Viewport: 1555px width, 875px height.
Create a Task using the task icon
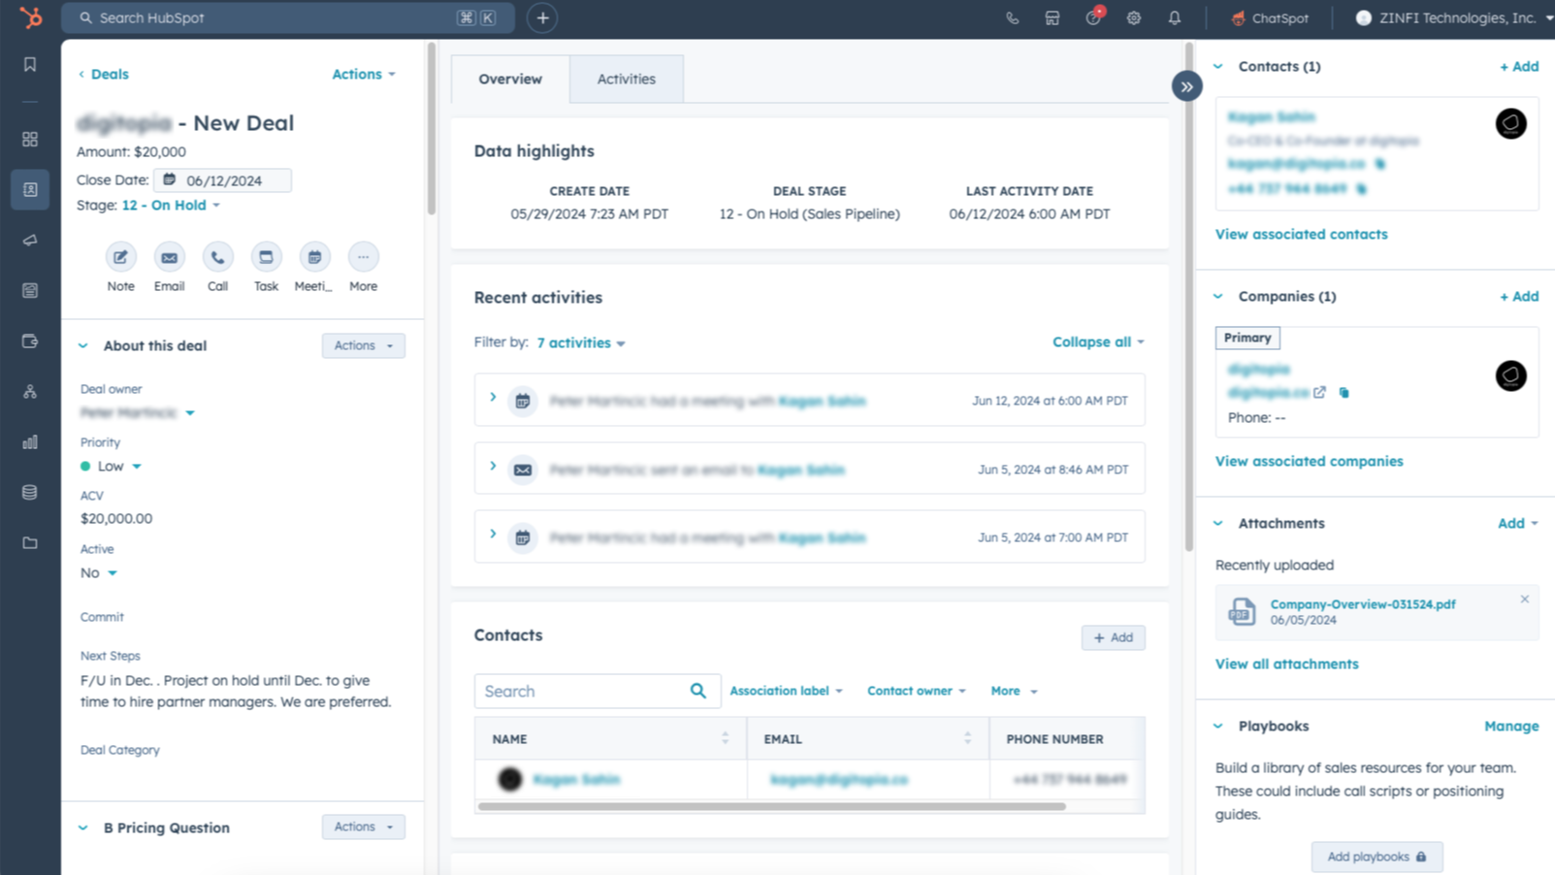point(266,258)
